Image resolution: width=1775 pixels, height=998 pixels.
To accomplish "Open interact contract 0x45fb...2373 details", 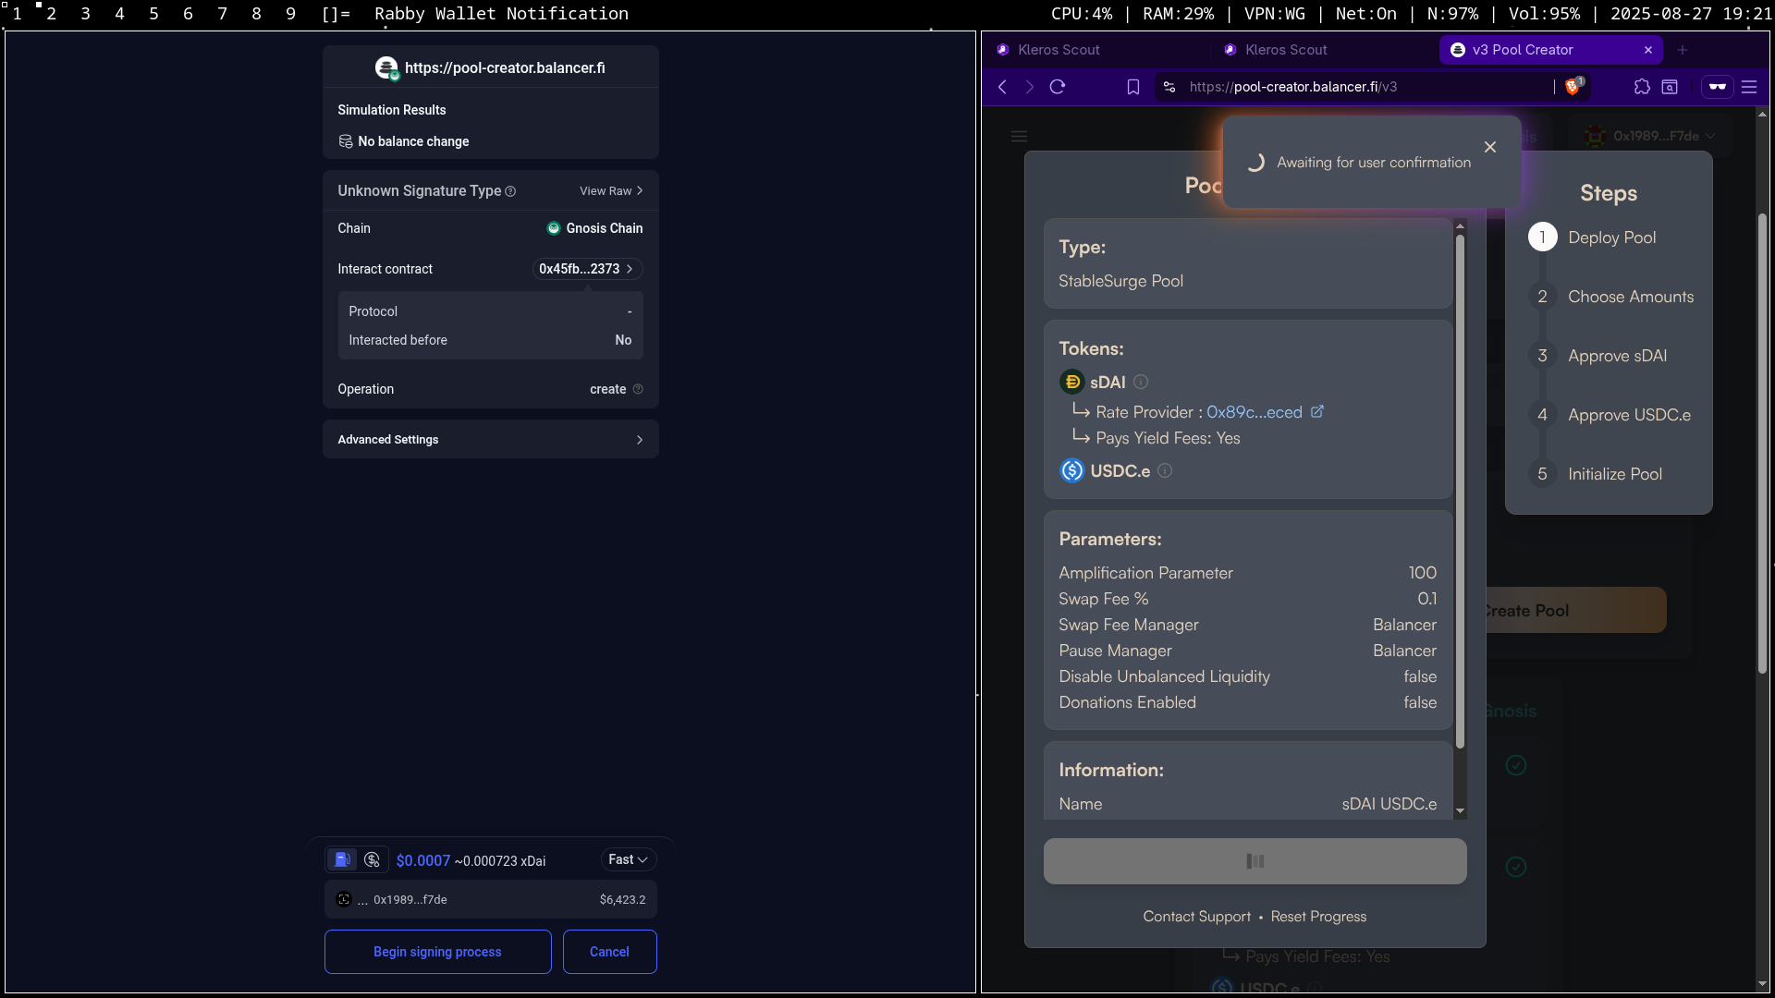I will (586, 269).
